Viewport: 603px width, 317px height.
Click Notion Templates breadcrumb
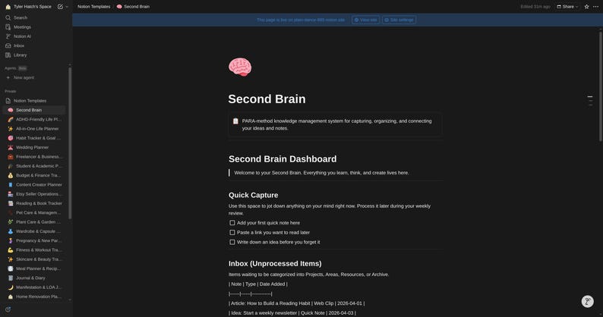(x=94, y=7)
